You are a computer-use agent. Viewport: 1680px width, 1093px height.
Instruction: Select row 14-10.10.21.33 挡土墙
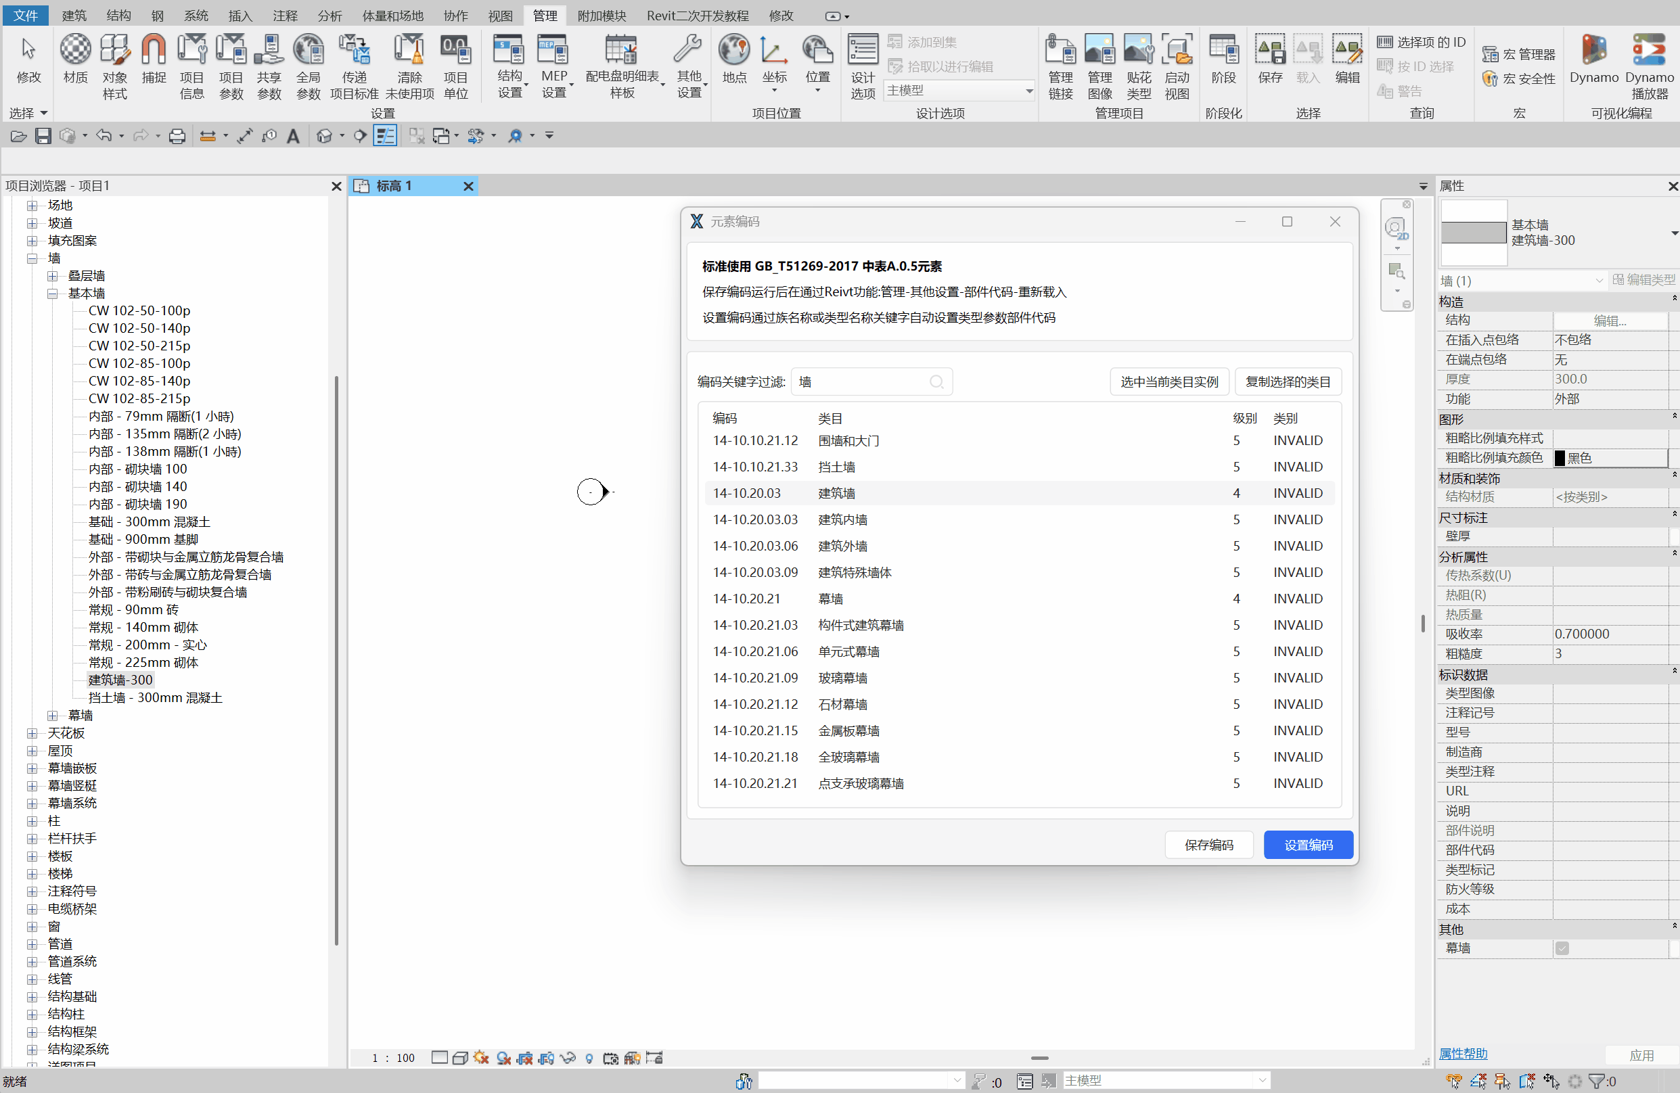click(x=1019, y=467)
